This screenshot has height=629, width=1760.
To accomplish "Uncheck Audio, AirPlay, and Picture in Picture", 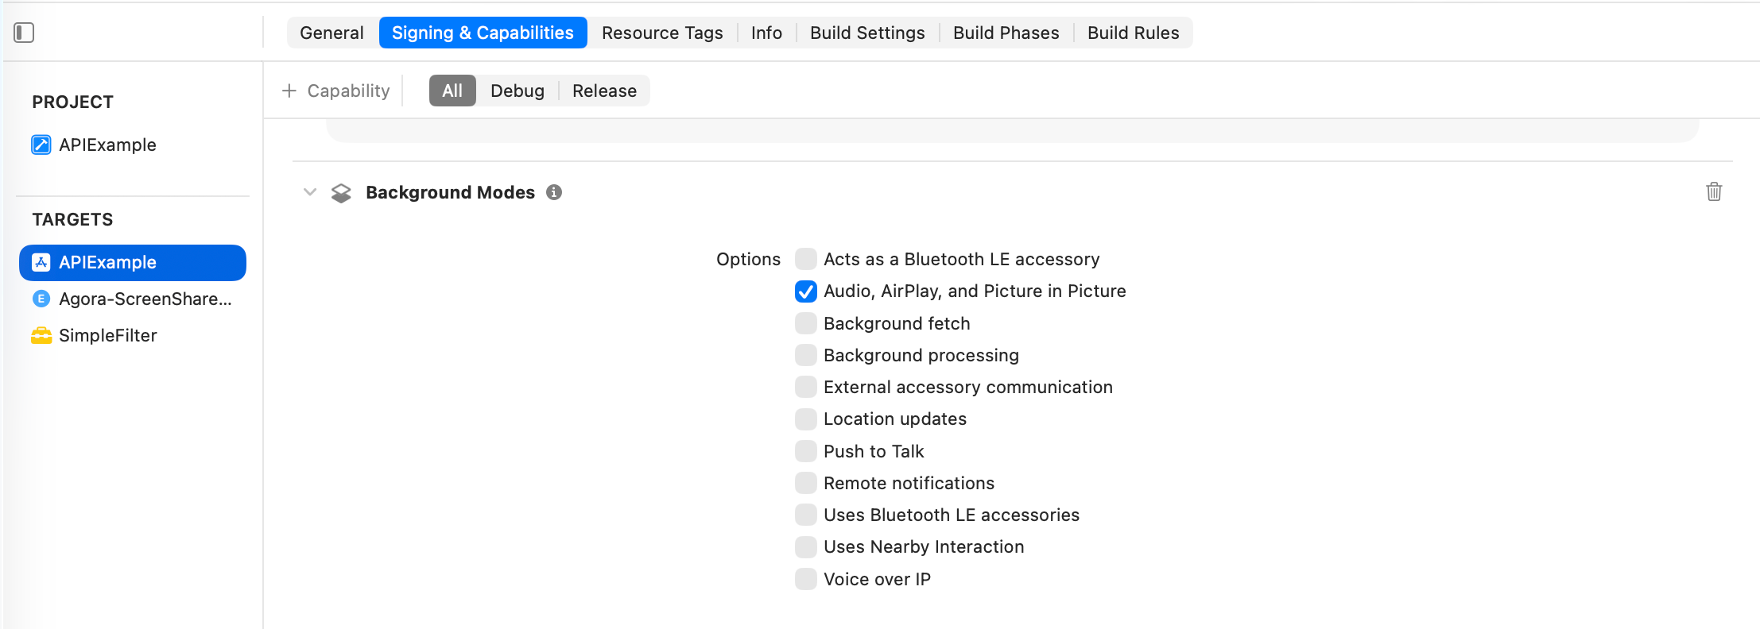I will [x=806, y=291].
